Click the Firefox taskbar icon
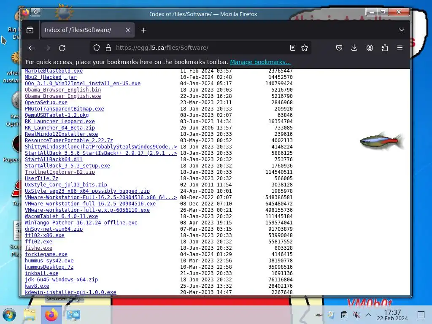The image size is (432, 324). tap(51, 315)
